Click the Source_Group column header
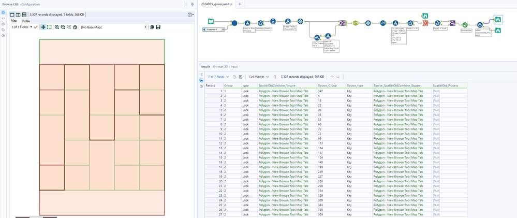The height and width of the screenshot is (218, 517). pos(327,85)
